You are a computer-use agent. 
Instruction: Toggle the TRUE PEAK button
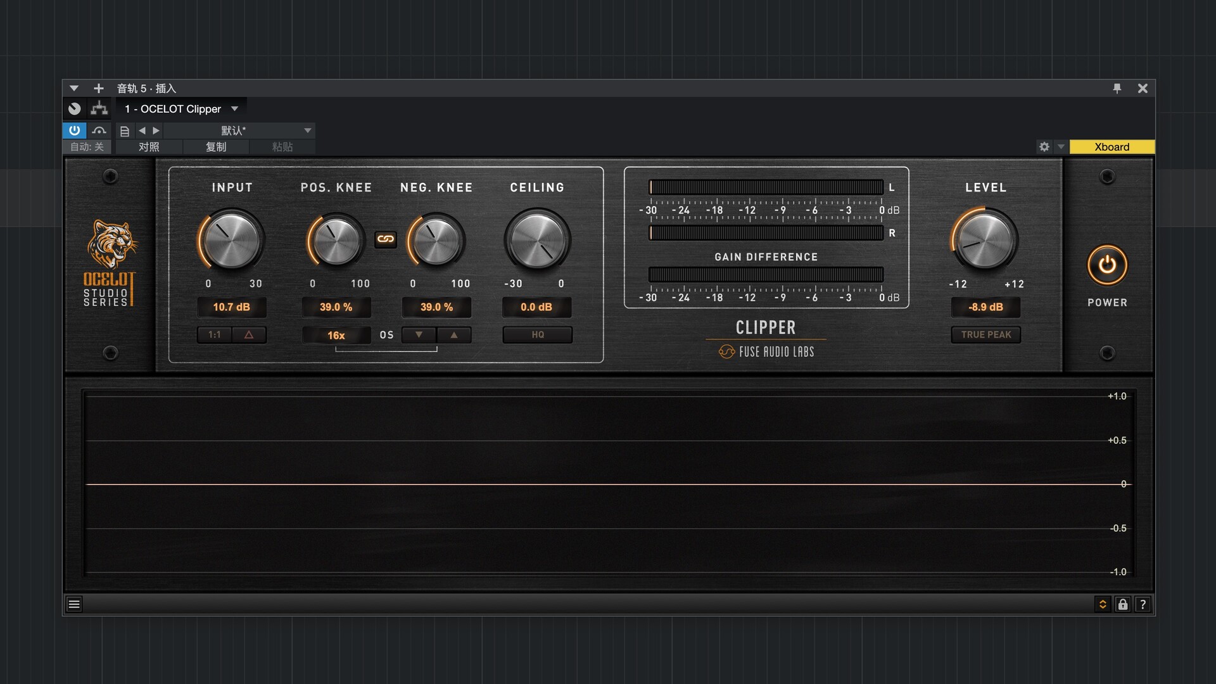986,334
